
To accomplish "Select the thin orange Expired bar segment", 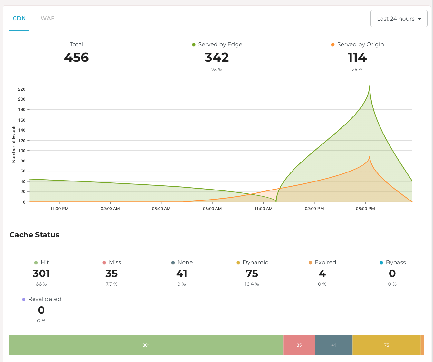I will click(x=422, y=345).
